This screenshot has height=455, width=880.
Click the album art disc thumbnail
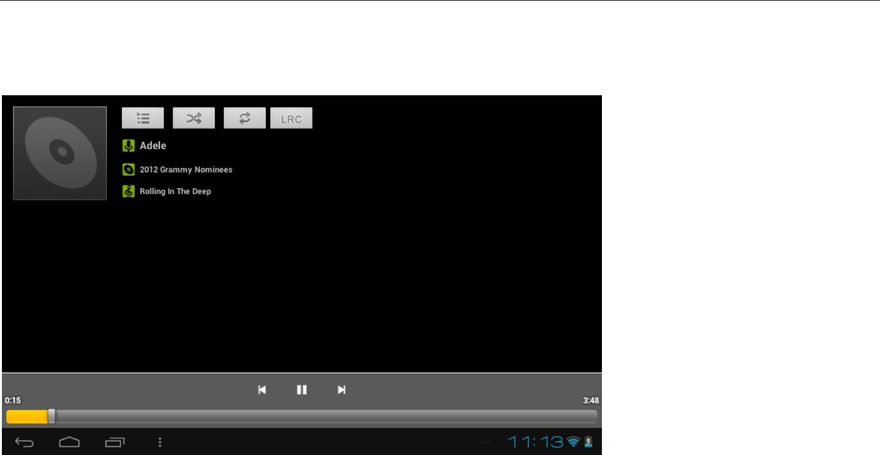(x=60, y=153)
